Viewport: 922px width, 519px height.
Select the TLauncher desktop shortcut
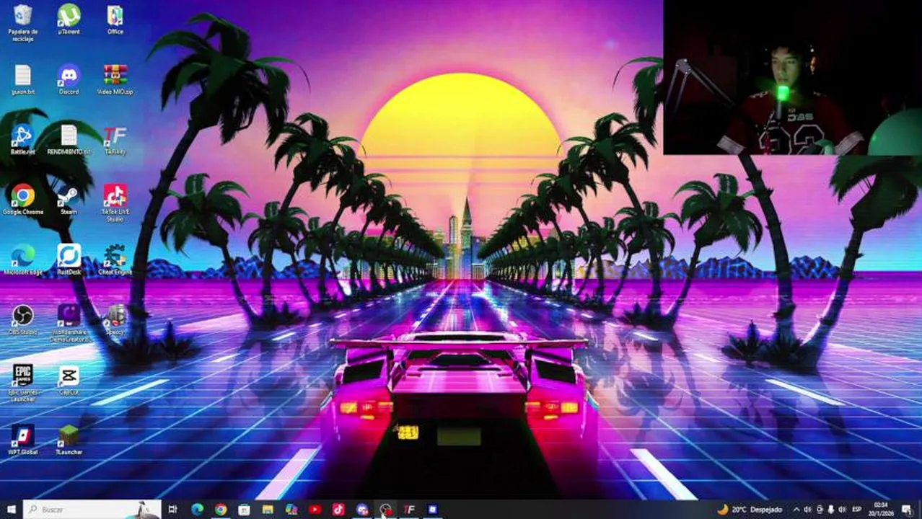(x=69, y=440)
